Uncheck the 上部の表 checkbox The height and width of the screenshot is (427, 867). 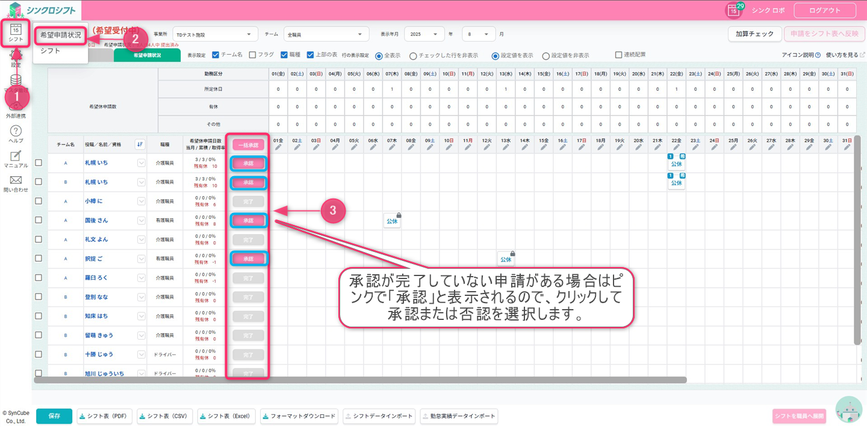tap(310, 55)
